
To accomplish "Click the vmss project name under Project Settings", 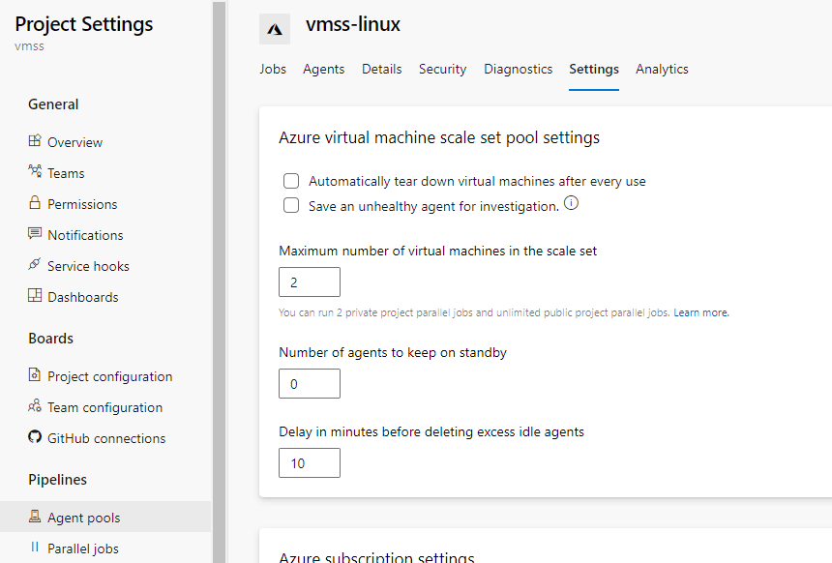I will 29,46.
